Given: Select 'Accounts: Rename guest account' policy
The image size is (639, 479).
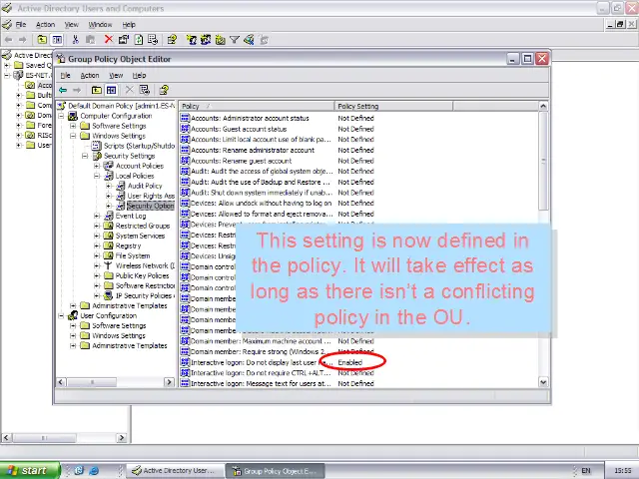Looking at the screenshot, I should click(241, 161).
